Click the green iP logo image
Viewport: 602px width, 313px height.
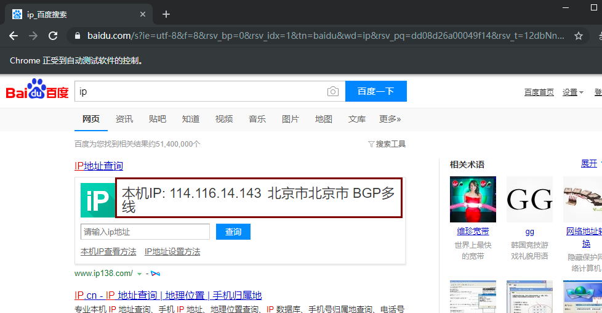pos(97,200)
